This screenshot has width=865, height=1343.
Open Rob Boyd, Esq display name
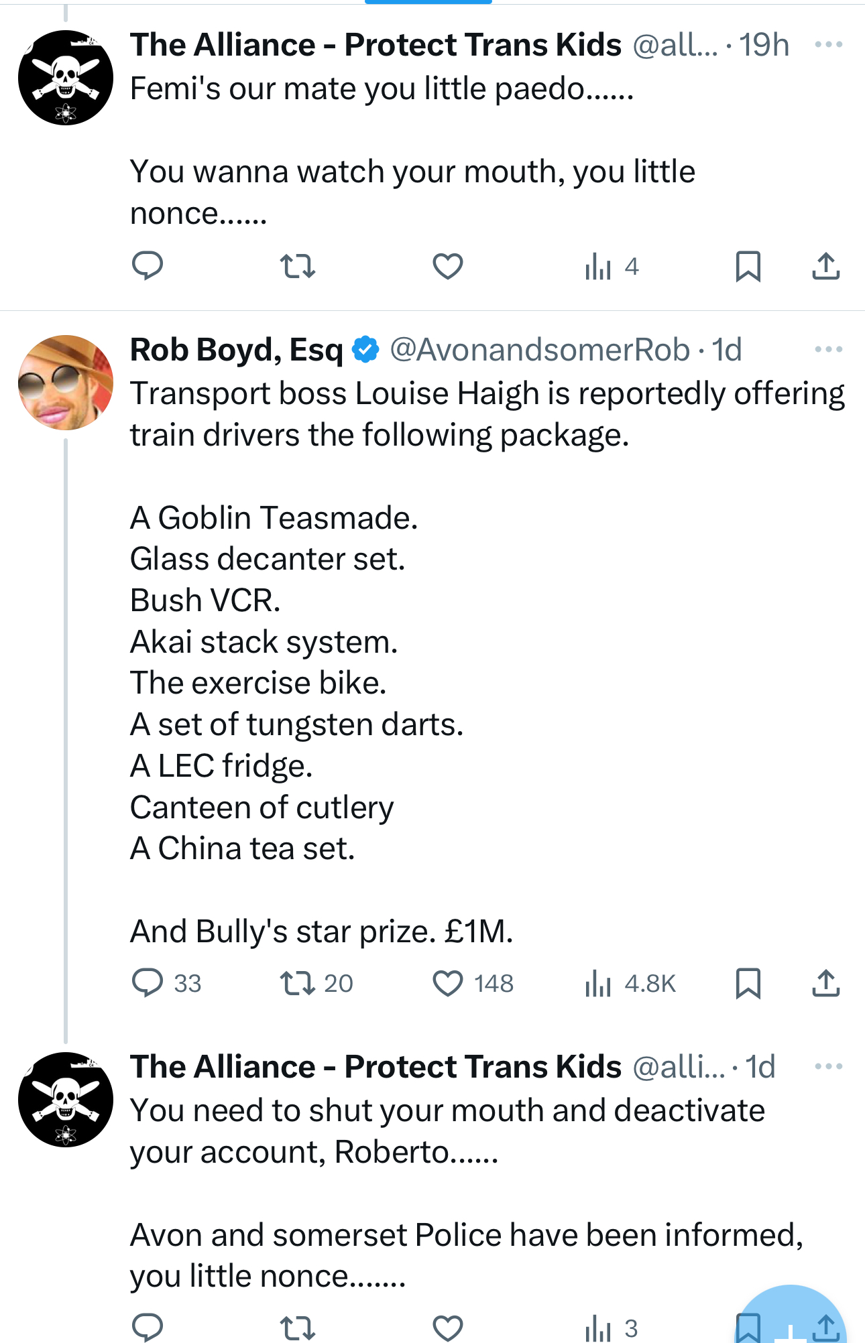236,350
